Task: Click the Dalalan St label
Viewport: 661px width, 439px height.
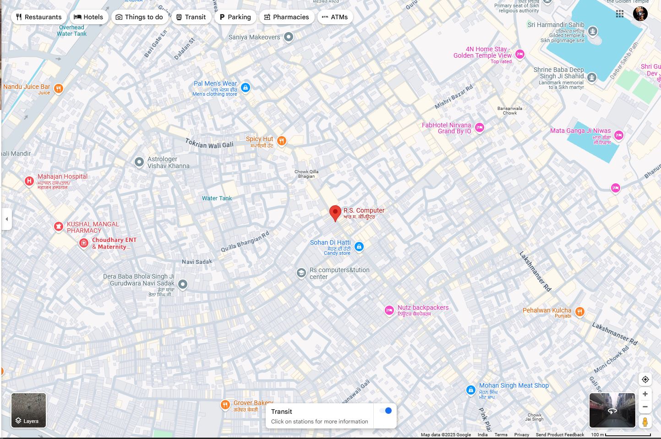Action: point(185,49)
